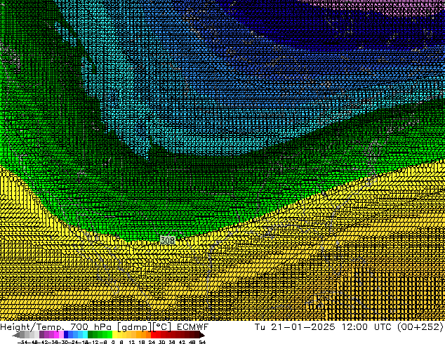The image size is (445, 344).
Task: Select the purple -42 °C legend swatch
Action: pos(41,335)
